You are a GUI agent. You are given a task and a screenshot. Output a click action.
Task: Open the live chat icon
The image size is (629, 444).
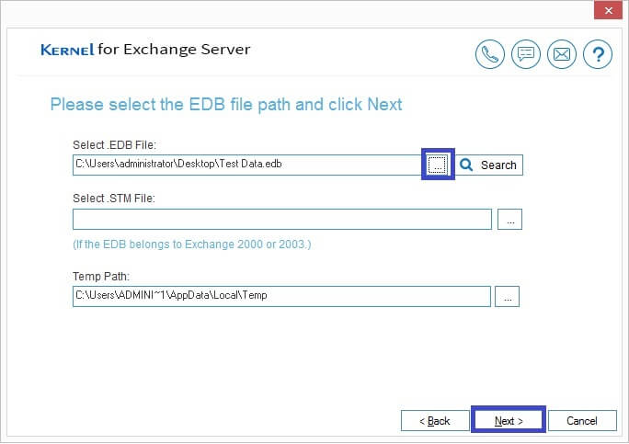click(525, 54)
